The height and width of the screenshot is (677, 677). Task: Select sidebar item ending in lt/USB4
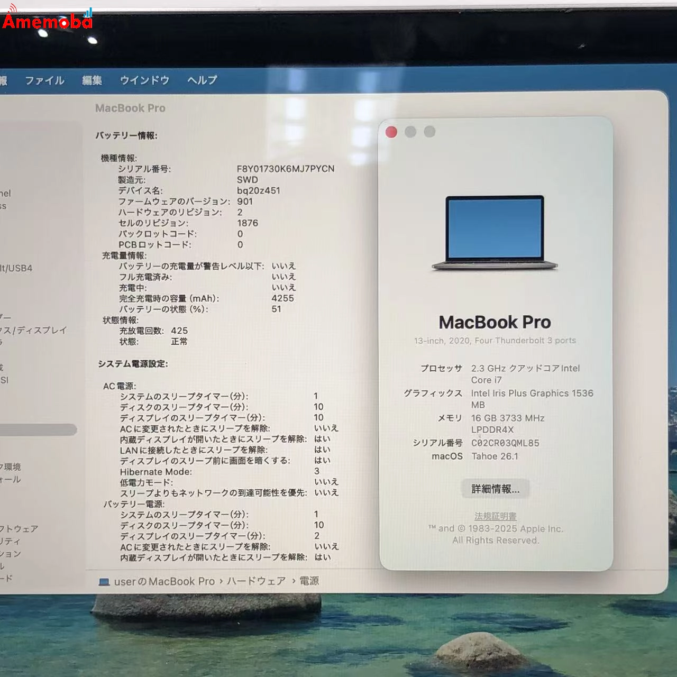(16, 268)
